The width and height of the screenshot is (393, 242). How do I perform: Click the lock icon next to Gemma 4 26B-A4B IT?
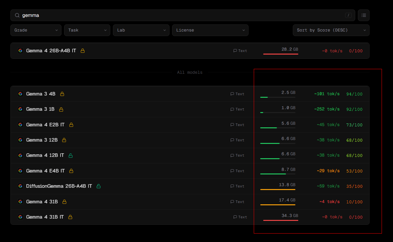click(x=83, y=51)
